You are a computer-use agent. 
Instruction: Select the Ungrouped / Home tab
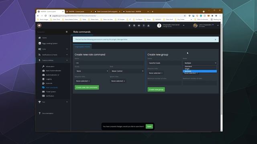pyautogui.click(x=82, y=47)
